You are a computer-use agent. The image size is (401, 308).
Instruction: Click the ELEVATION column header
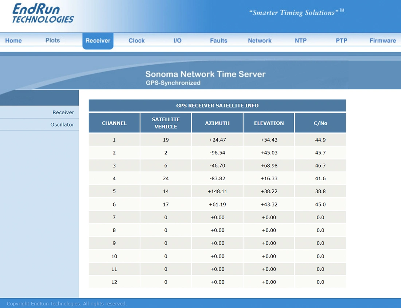click(x=269, y=123)
